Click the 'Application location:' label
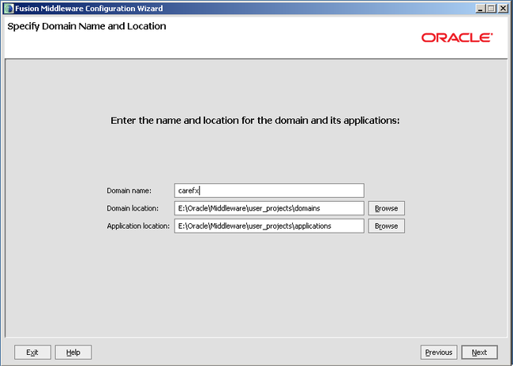This screenshot has height=366, width=513. [138, 226]
